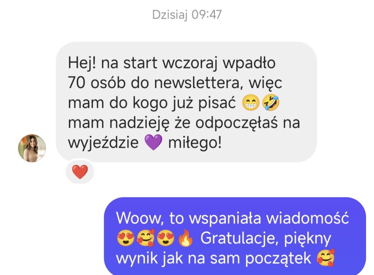Click the rolling-on-floor laughing emoji
This screenshot has height=275, width=374.
pos(271,103)
